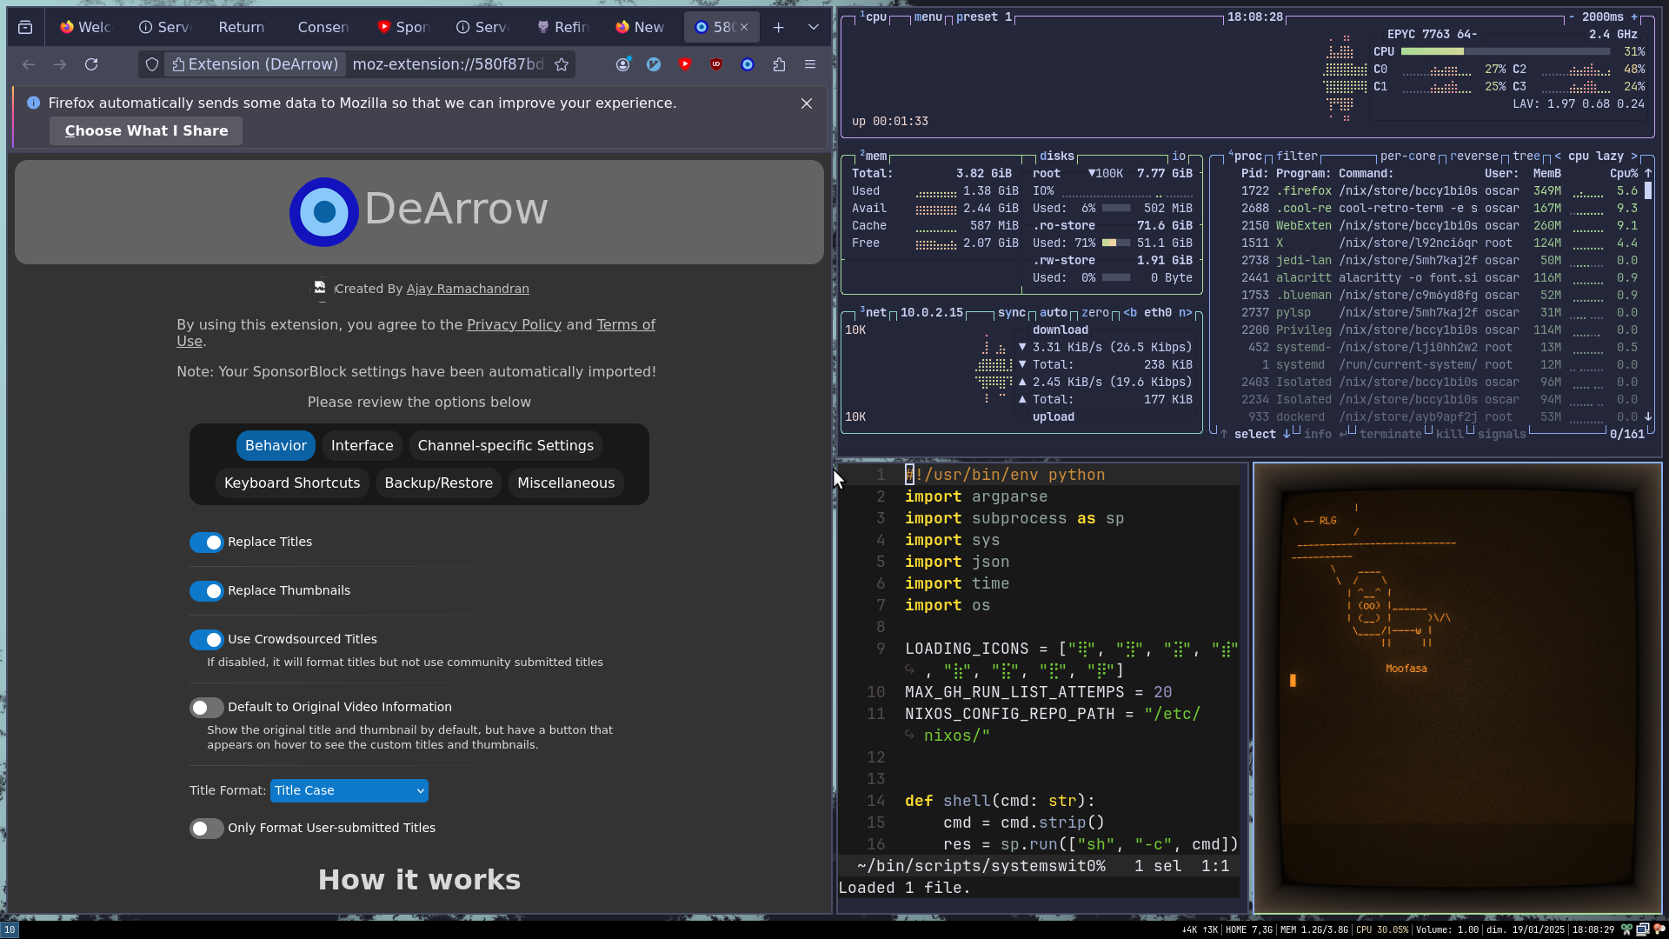
Task: Go forward with the forward arrow
Action: 60,64
